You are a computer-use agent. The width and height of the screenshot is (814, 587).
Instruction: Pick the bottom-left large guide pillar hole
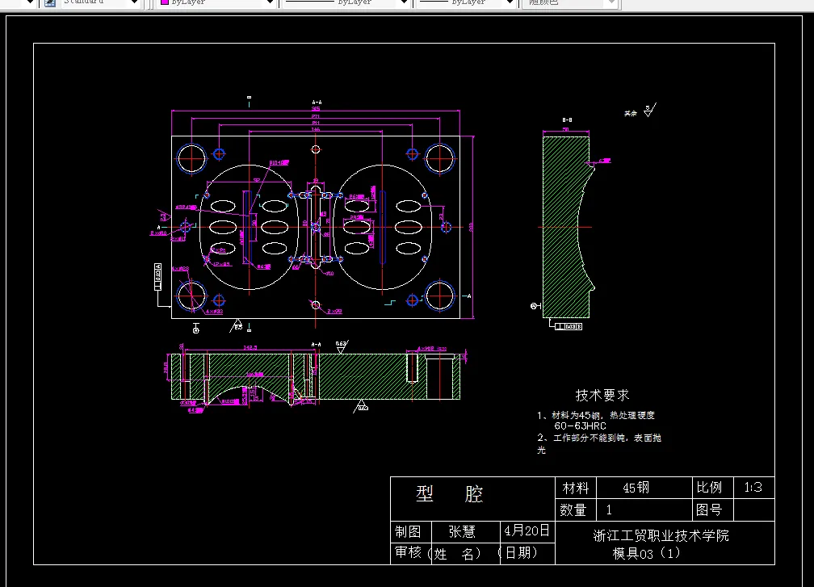click(x=191, y=296)
